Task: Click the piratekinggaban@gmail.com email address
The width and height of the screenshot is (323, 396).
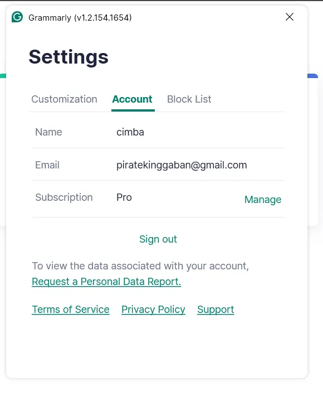Action: tap(182, 165)
